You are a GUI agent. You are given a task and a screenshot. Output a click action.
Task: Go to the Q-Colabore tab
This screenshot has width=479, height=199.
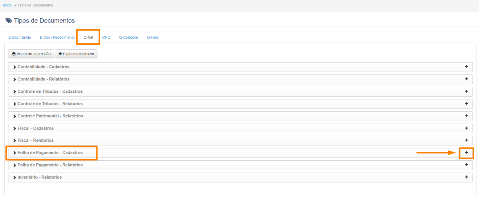point(128,37)
